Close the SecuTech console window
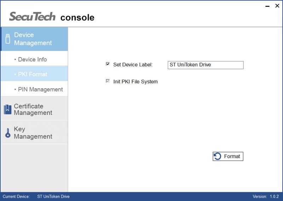 [x=277, y=6]
